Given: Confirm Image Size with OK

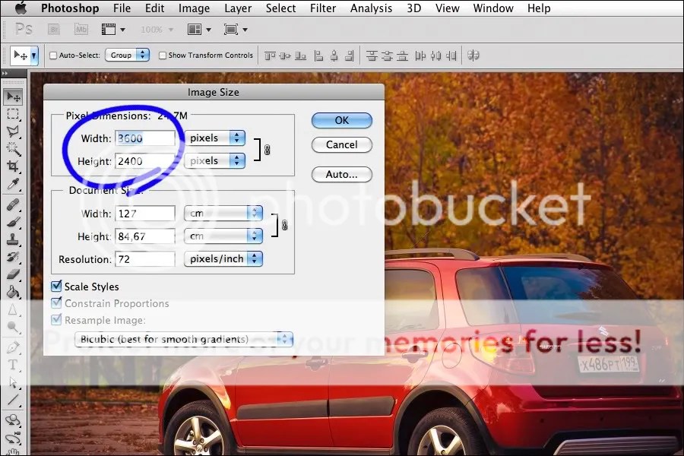Looking at the screenshot, I should click(x=342, y=120).
